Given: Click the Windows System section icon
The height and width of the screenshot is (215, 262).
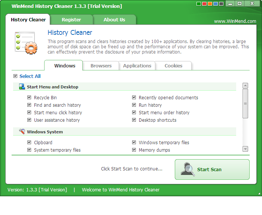Looking at the screenshot, I should [x=22, y=132].
